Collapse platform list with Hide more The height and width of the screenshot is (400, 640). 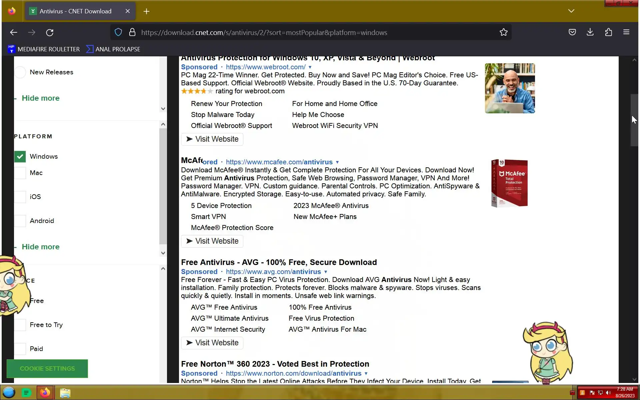(x=40, y=247)
